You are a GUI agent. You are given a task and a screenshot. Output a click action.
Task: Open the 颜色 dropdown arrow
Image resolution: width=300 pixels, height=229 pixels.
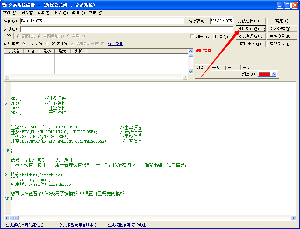pyautogui.click(x=274, y=74)
